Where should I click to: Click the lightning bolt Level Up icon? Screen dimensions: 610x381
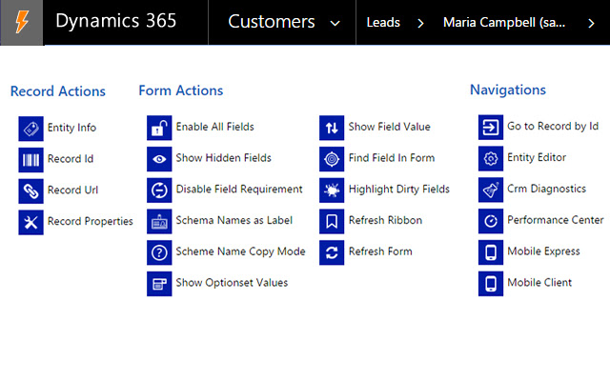pyautogui.click(x=21, y=22)
